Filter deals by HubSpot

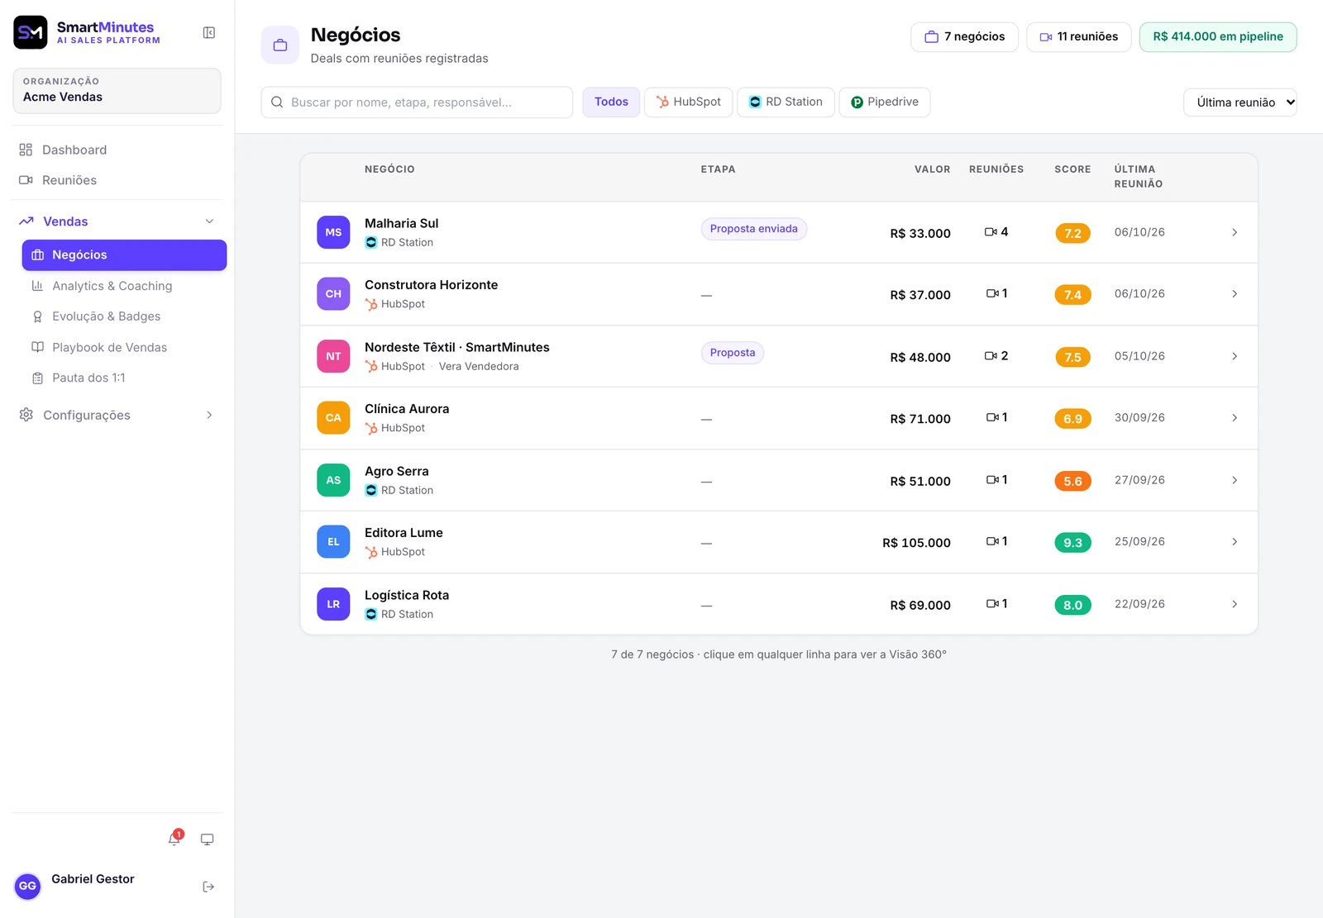pyautogui.click(x=689, y=102)
